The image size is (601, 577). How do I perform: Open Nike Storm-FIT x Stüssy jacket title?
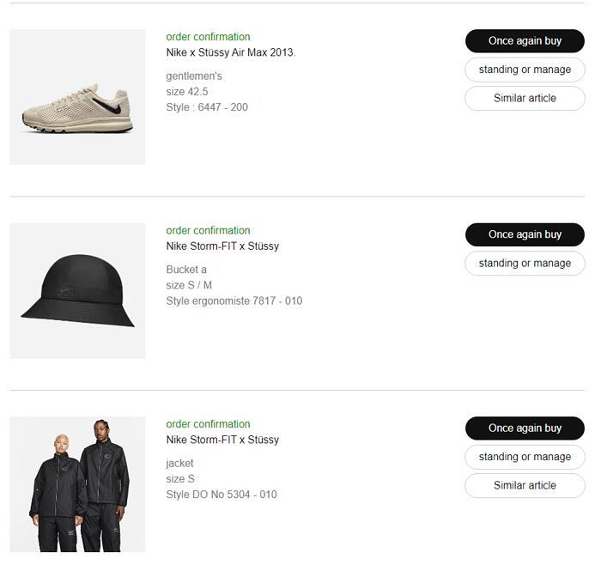coord(222,440)
